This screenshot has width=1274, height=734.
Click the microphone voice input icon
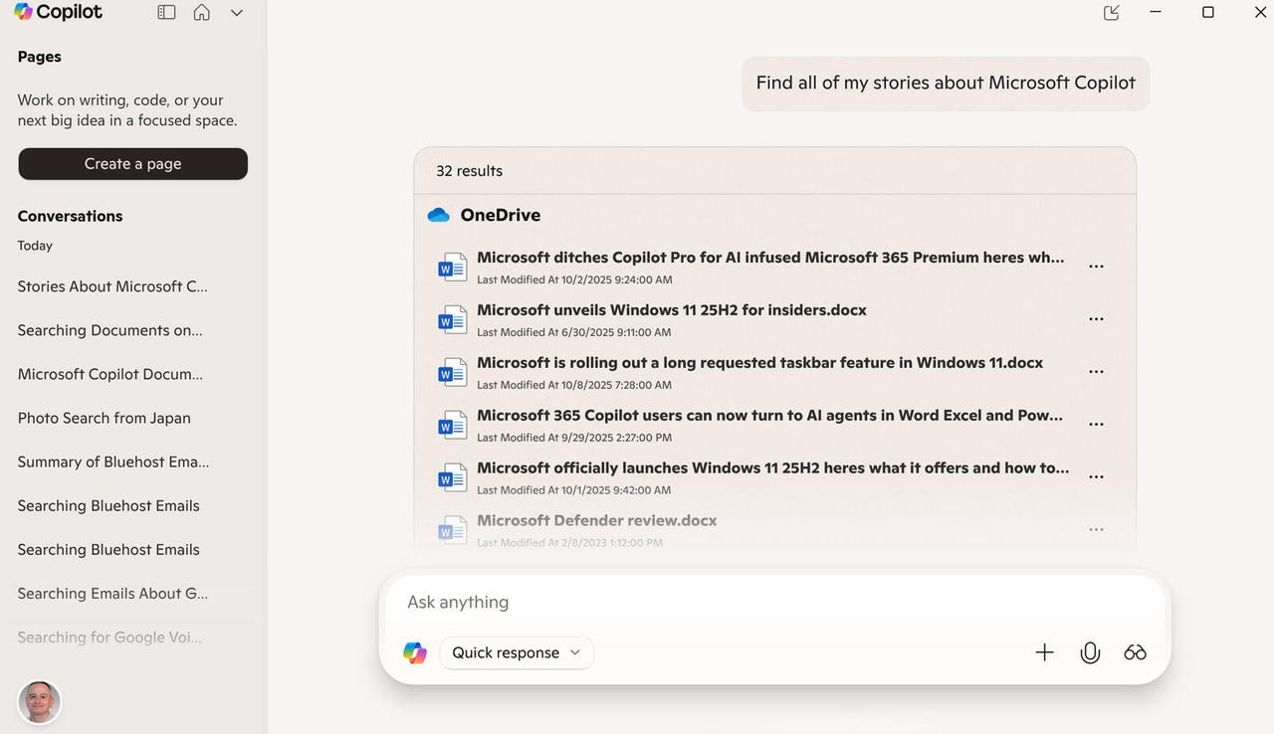coord(1090,652)
